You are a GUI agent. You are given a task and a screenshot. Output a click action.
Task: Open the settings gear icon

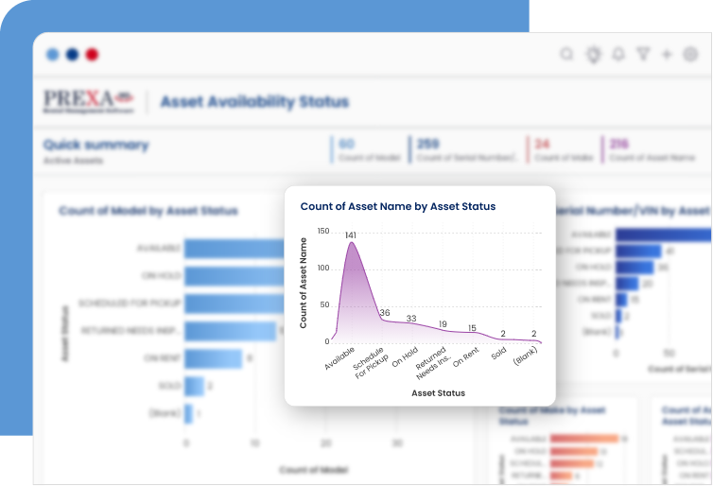(690, 55)
